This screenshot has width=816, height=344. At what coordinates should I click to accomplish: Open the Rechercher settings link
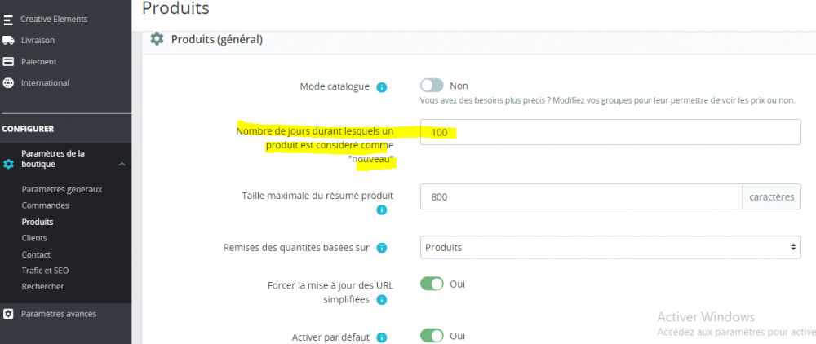(x=42, y=286)
